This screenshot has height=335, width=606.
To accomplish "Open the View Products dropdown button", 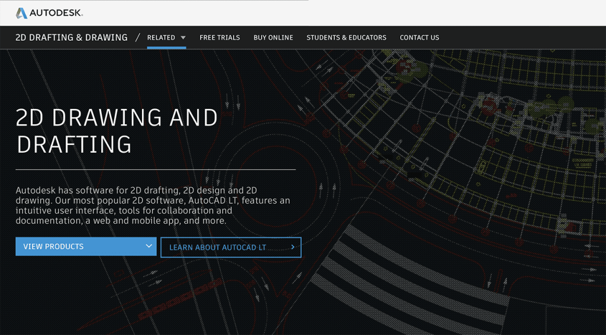I will tap(86, 247).
